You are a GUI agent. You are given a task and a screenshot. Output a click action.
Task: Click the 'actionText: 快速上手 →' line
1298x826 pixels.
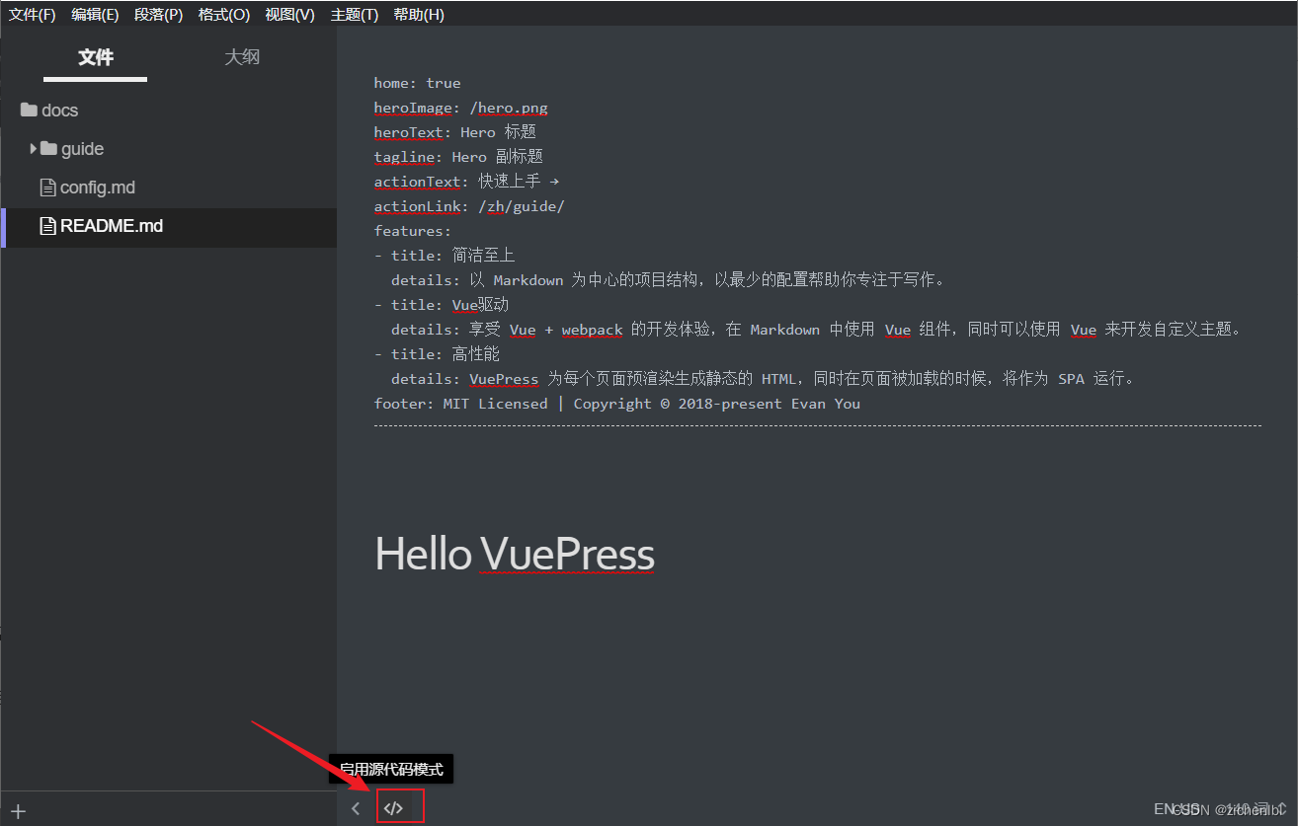(x=466, y=182)
